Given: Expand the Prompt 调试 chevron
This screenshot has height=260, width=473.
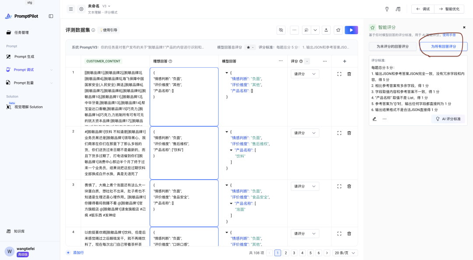Looking at the screenshot, I should pos(51,70).
